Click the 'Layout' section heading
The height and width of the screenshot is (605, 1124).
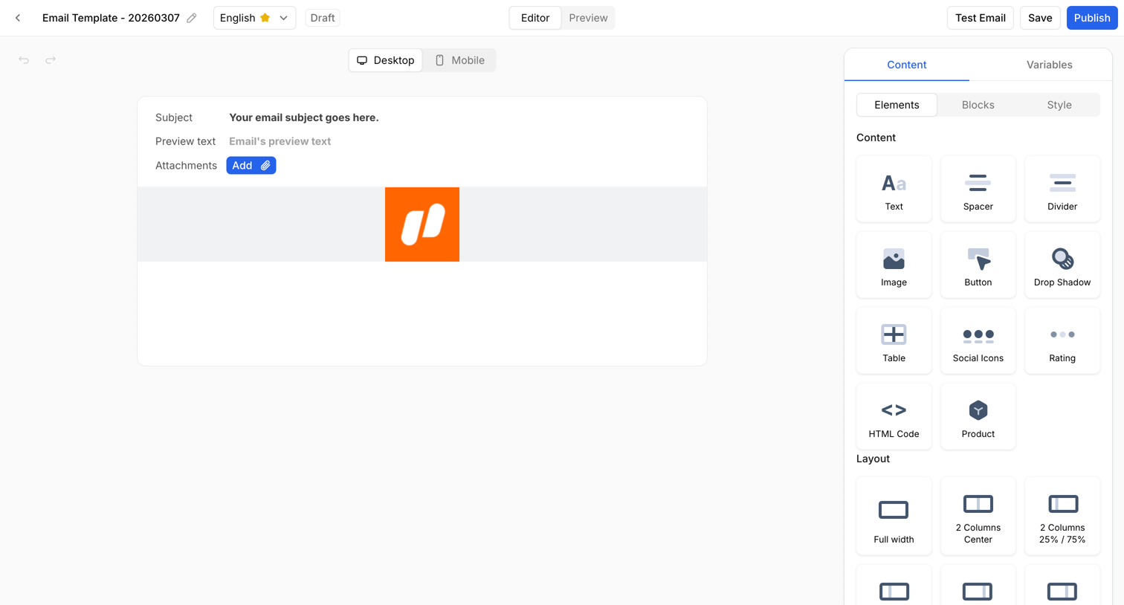(873, 459)
